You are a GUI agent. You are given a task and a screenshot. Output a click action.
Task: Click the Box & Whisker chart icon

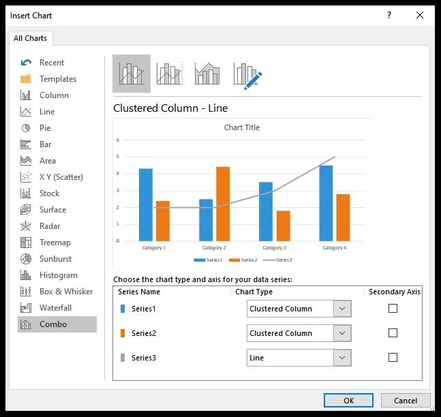pyautogui.click(x=26, y=292)
